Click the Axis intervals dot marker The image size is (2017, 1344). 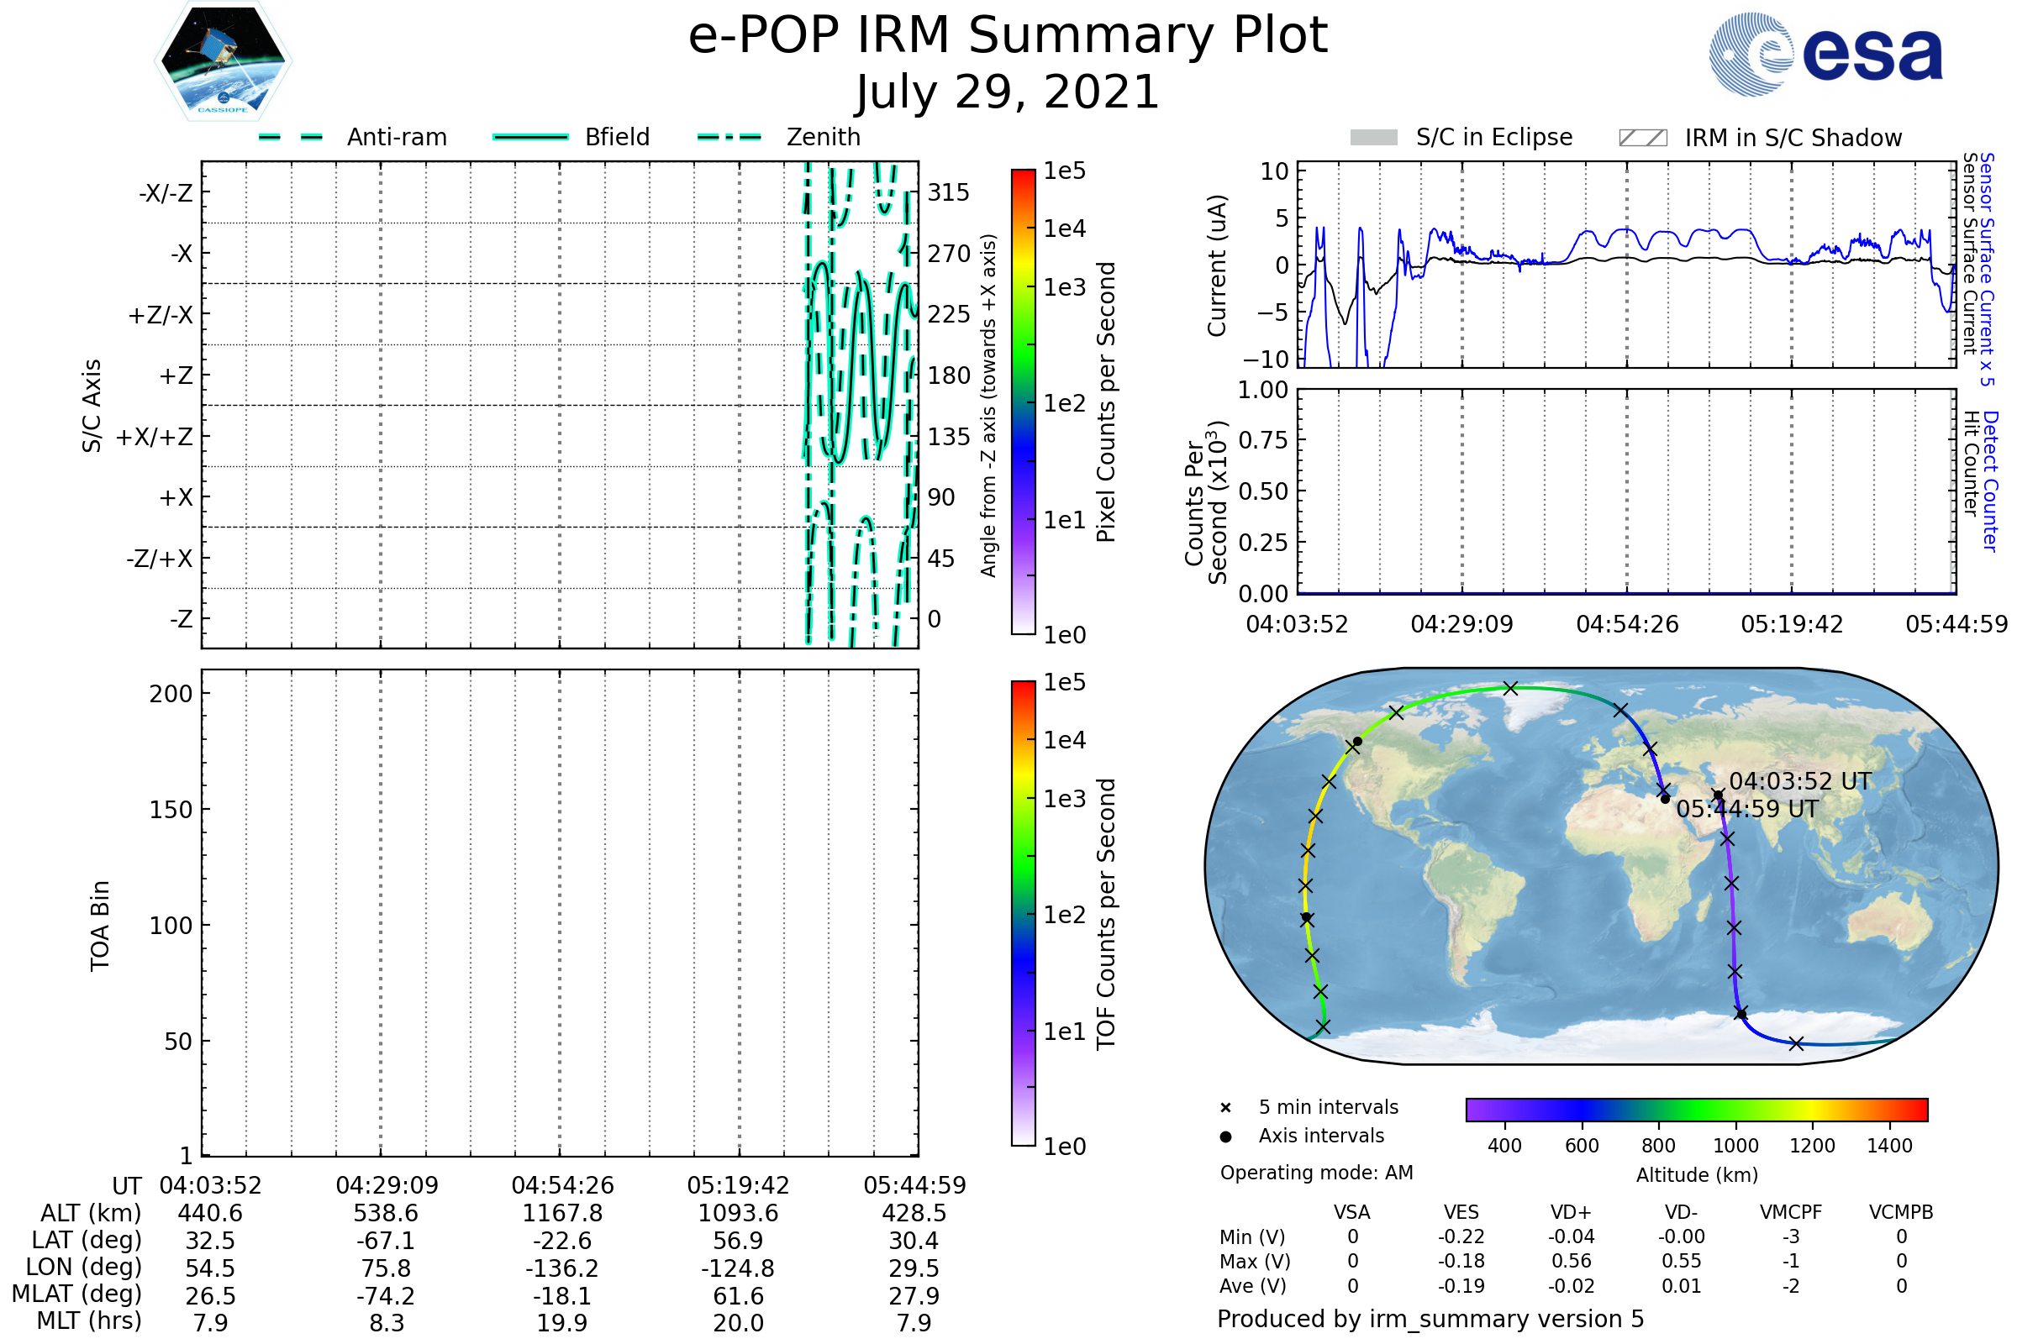click(1225, 1137)
